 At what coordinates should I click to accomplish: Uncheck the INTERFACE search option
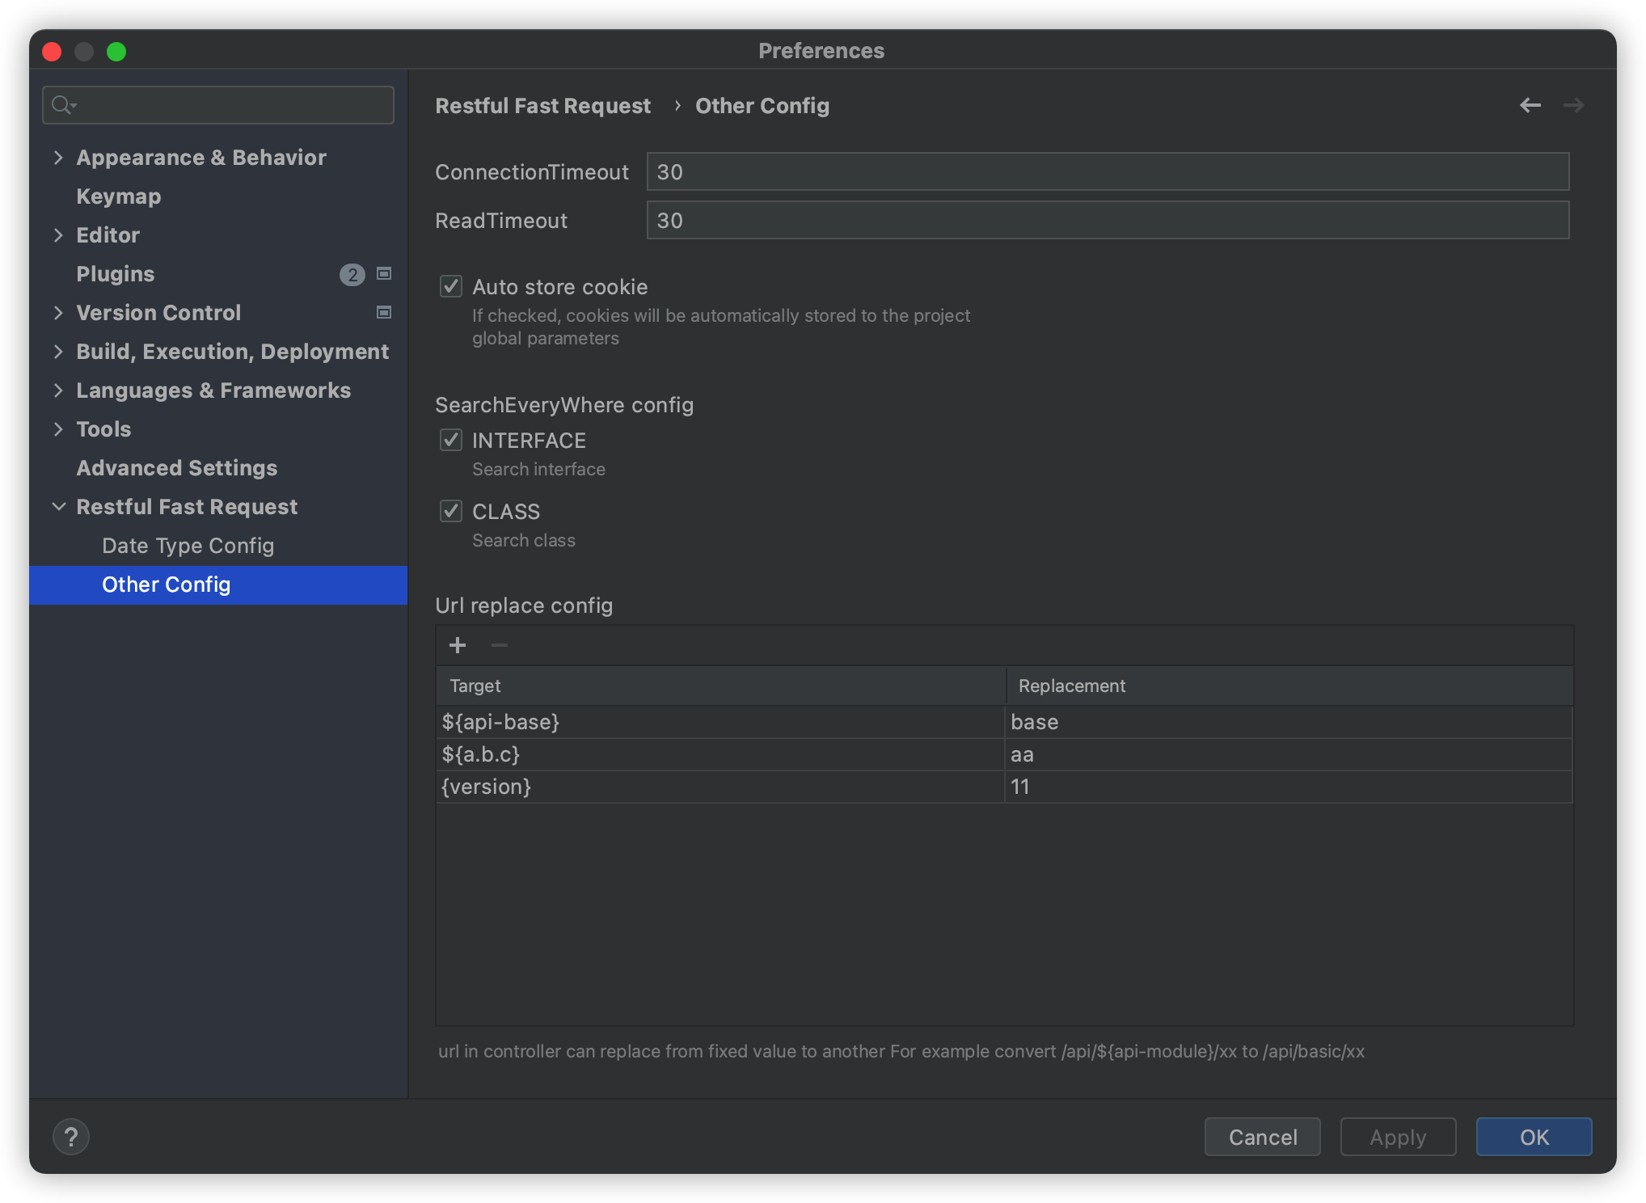click(451, 440)
